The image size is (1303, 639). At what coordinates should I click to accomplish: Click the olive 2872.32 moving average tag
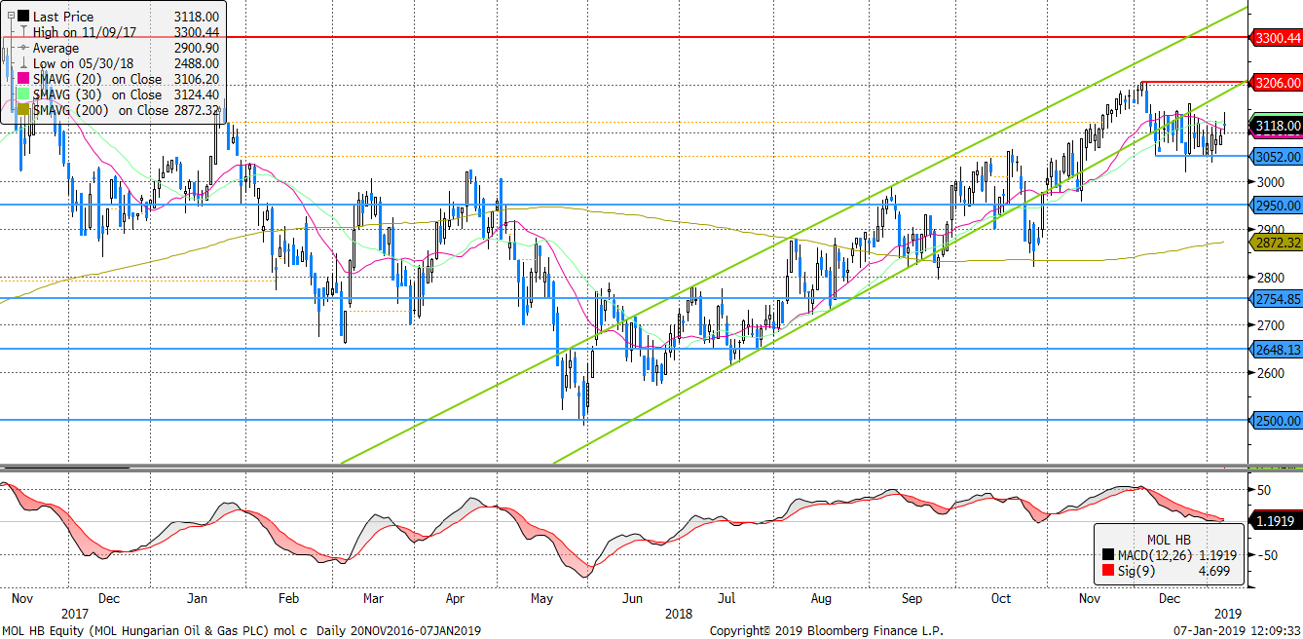pyautogui.click(x=1277, y=242)
